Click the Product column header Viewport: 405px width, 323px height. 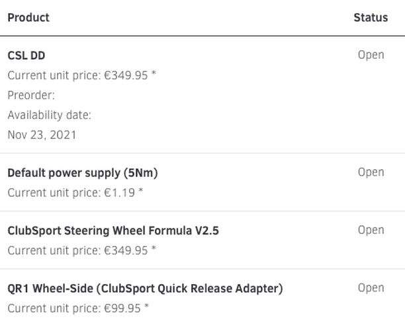(x=28, y=18)
